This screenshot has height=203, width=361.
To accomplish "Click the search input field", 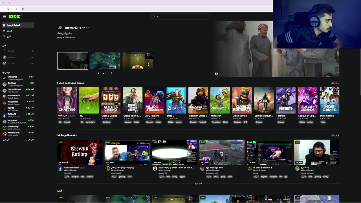I will (x=180, y=17).
